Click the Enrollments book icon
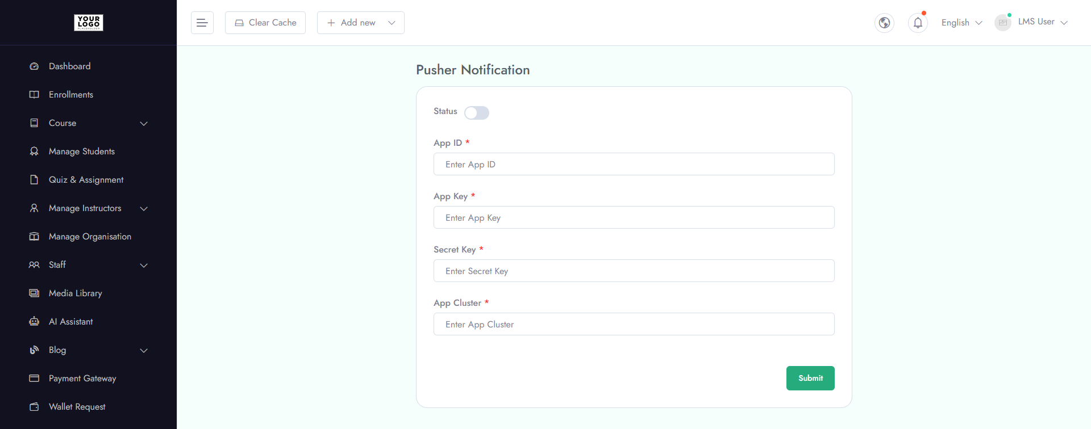This screenshot has width=1091, height=429. [x=34, y=95]
